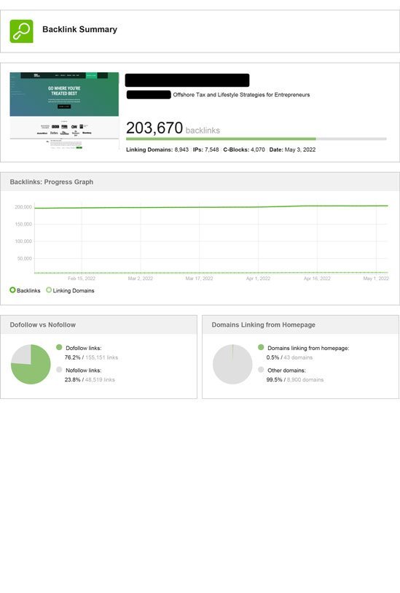Screen dimensions: 400x593
Task: Toggle the Linking Domains legend series marker
Action: coord(49,290)
